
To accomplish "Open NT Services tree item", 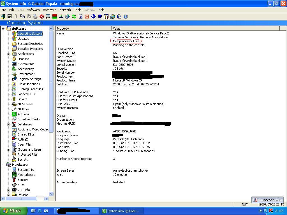I will tap(26, 104).
